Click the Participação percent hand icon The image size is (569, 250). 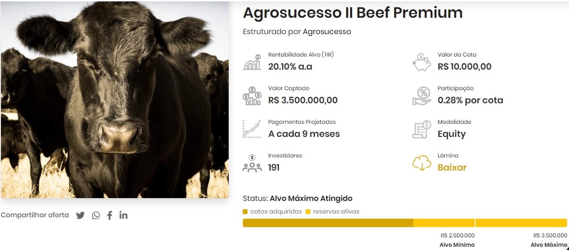422,95
